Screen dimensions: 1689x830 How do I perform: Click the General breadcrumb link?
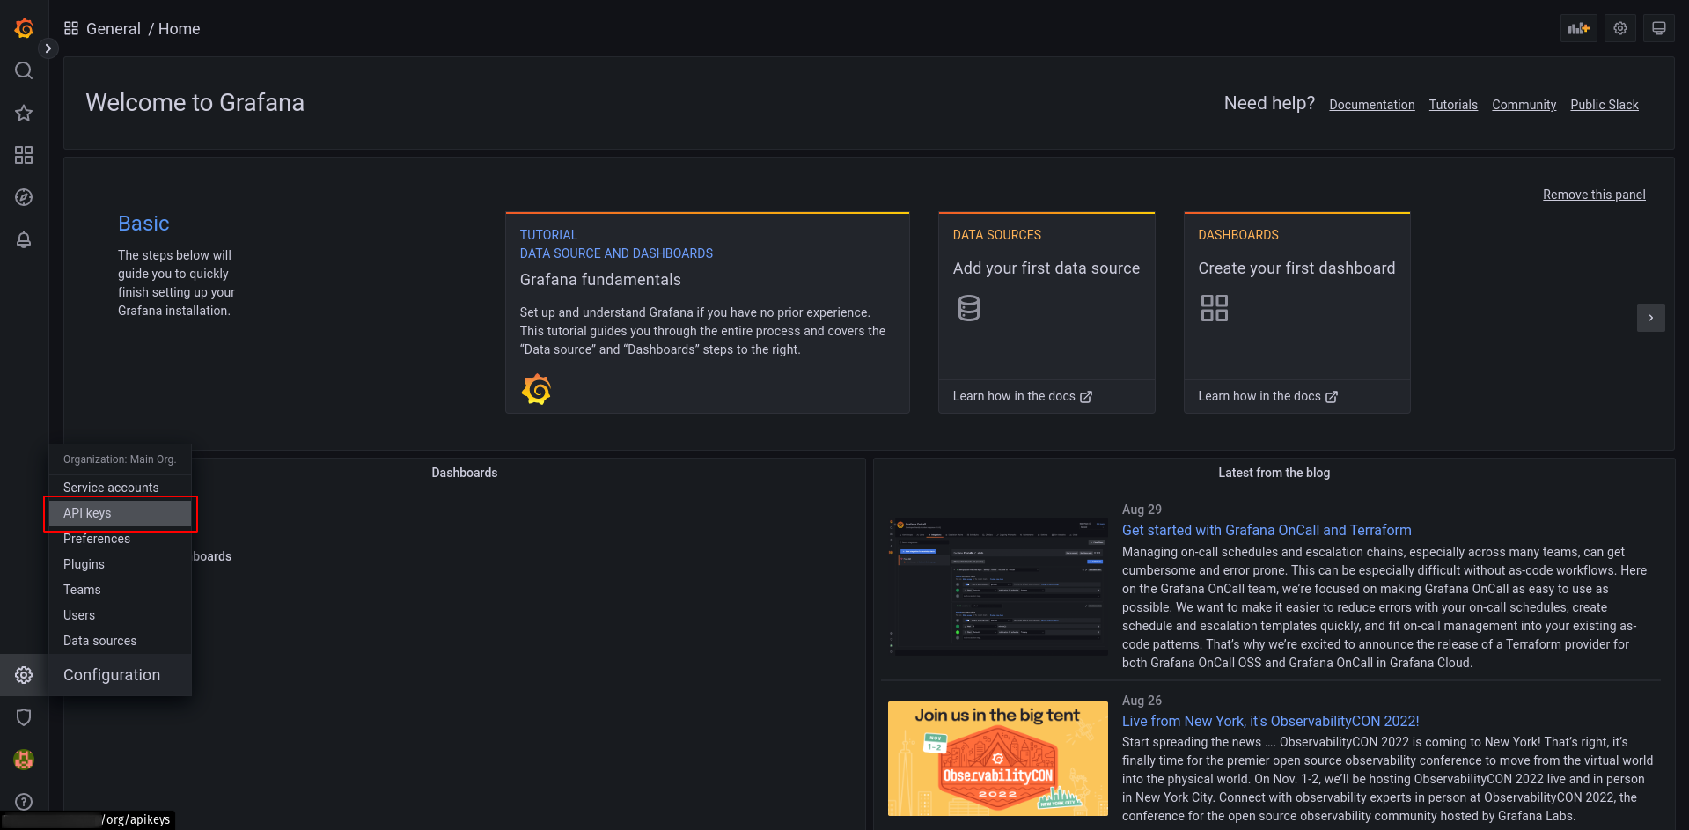click(x=114, y=29)
